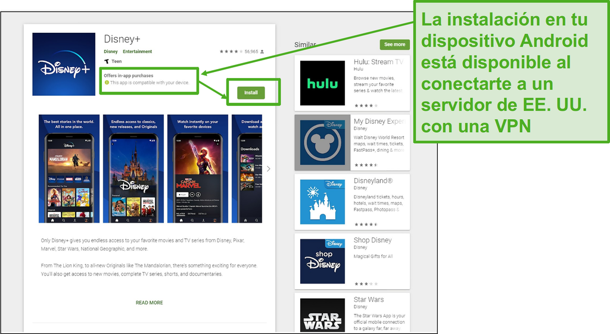Viewport: 610px width, 334px height.
Task: Click the Teen content rating icon
Action: pyautogui.click(x=107, y=61)
